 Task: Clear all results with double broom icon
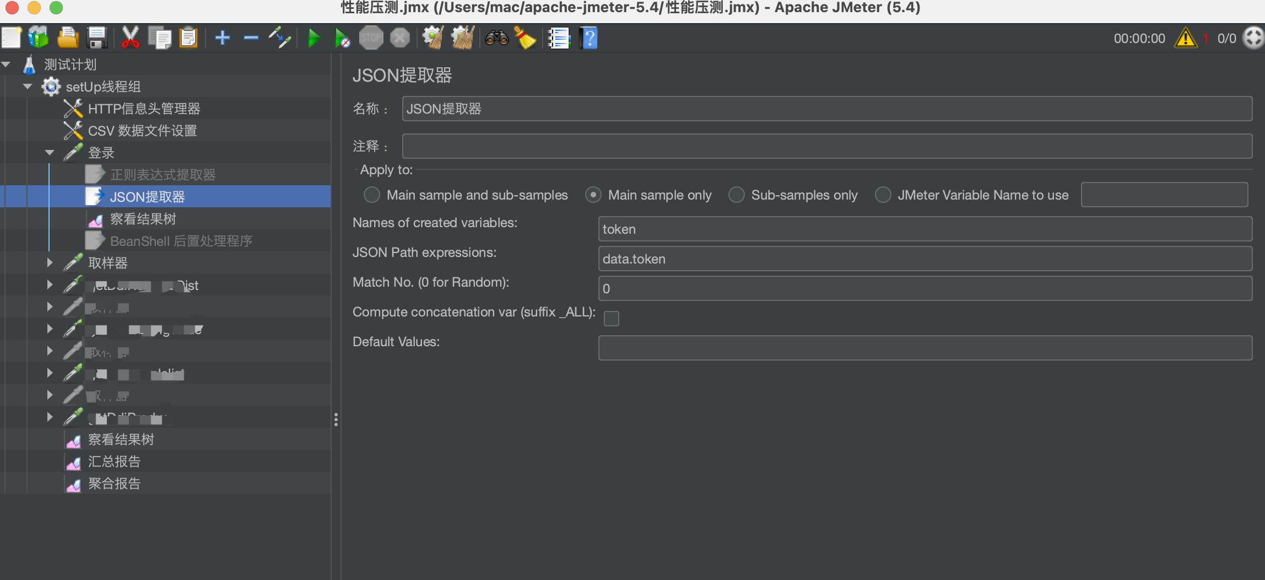[x=463, y=38]
